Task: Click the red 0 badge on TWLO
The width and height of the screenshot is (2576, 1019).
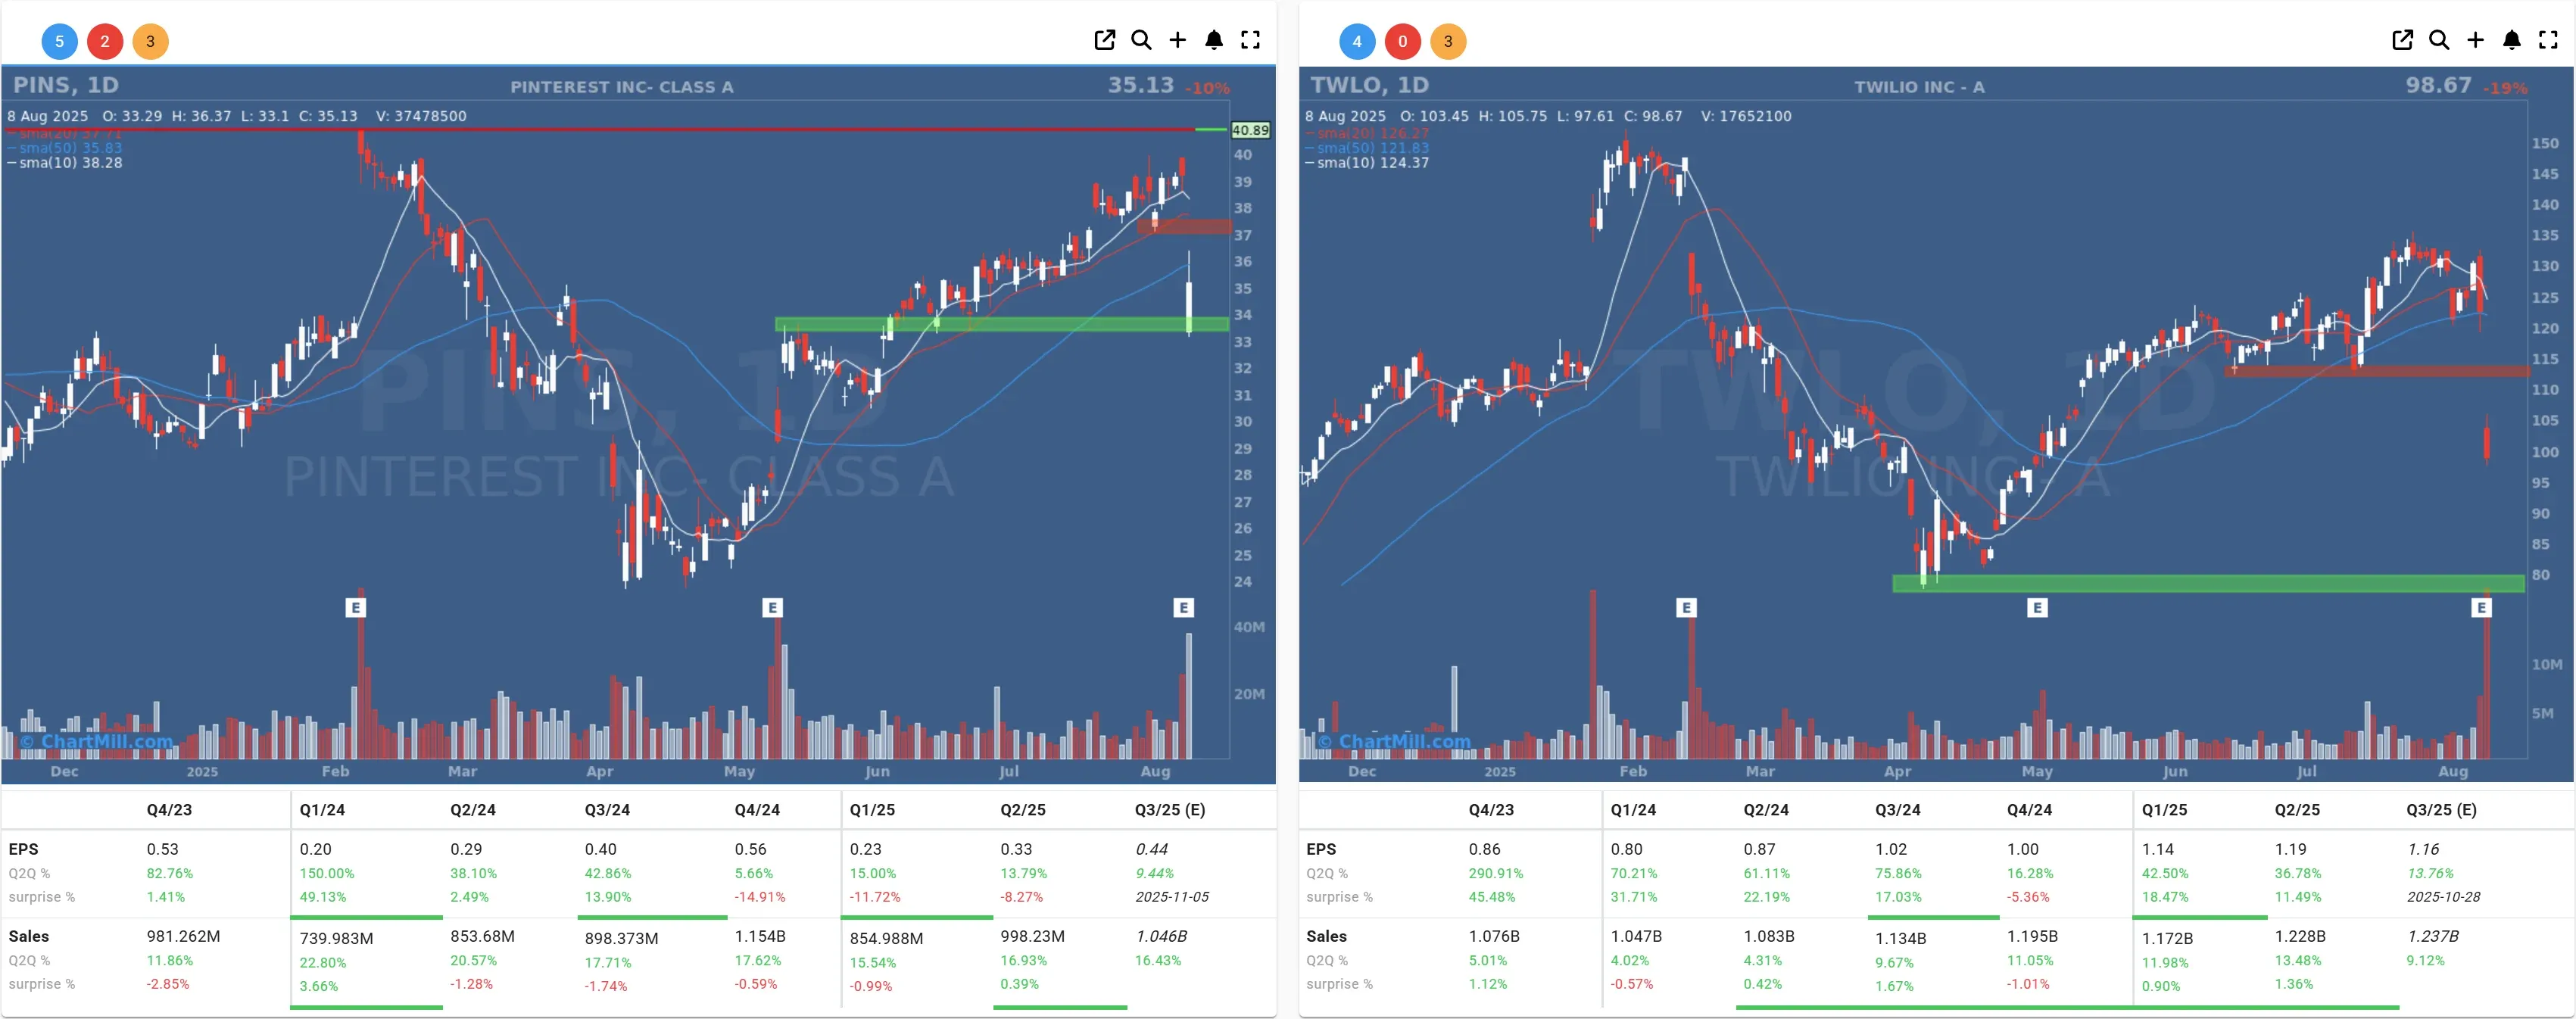Action: point(1403,41)
